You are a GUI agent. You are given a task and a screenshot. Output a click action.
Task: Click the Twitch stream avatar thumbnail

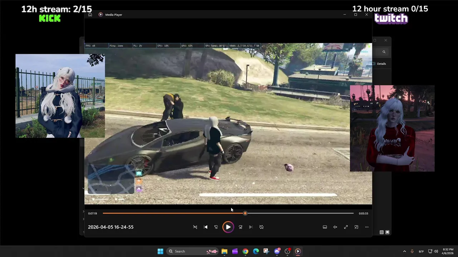tap(392, 128)
